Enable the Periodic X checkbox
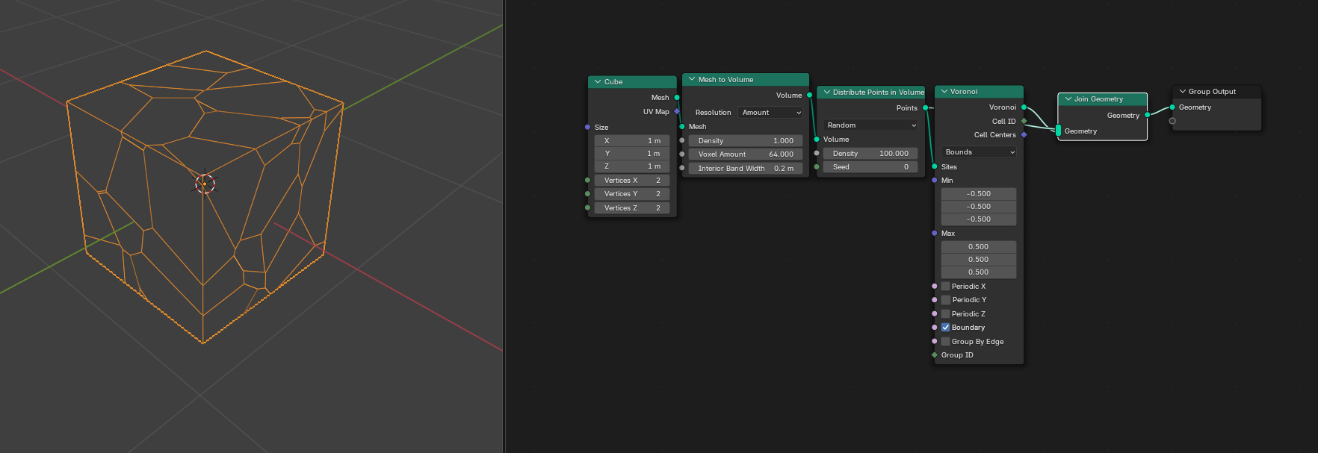Viewport: 1318px width, 453px height. tap(946, 287)
